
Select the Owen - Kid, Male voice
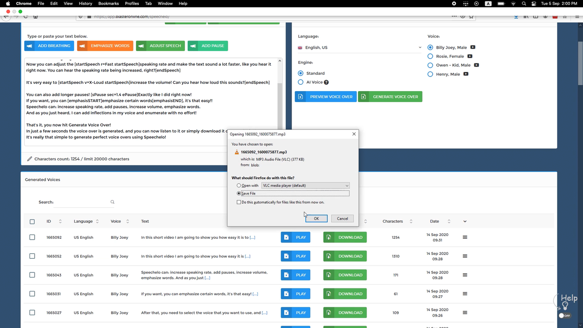(x=430, y=65)
